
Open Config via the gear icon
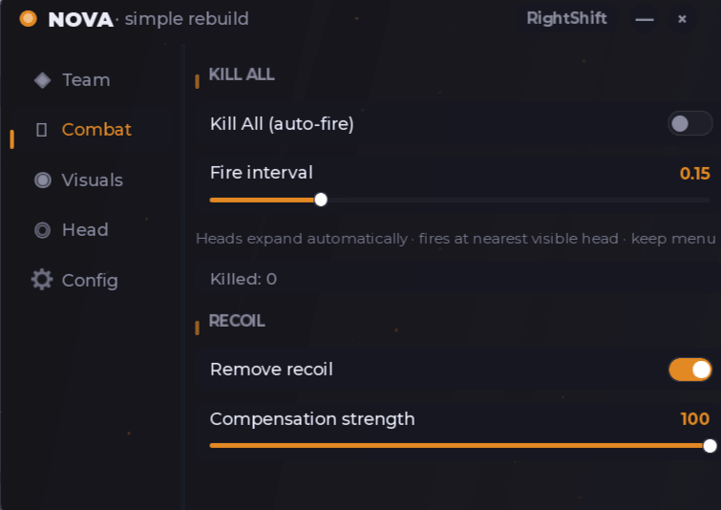(x=42, y=280)
